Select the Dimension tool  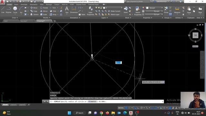tap(74, 10)
